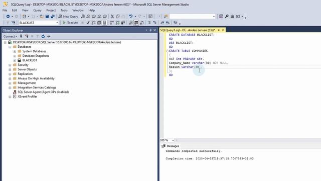Expand the Security folder
321x181 pixels.
(x=10, y=65)
